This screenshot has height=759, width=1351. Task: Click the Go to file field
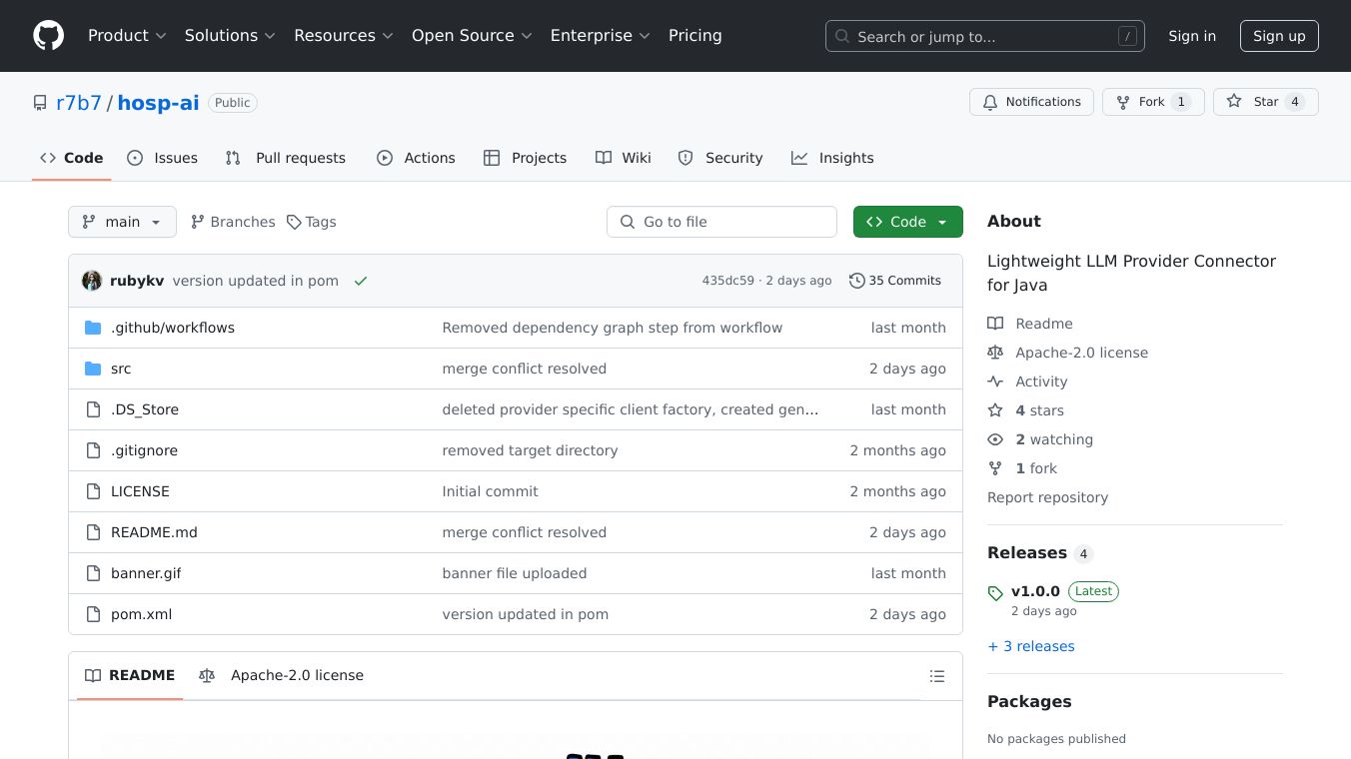[x=721, y=222]
